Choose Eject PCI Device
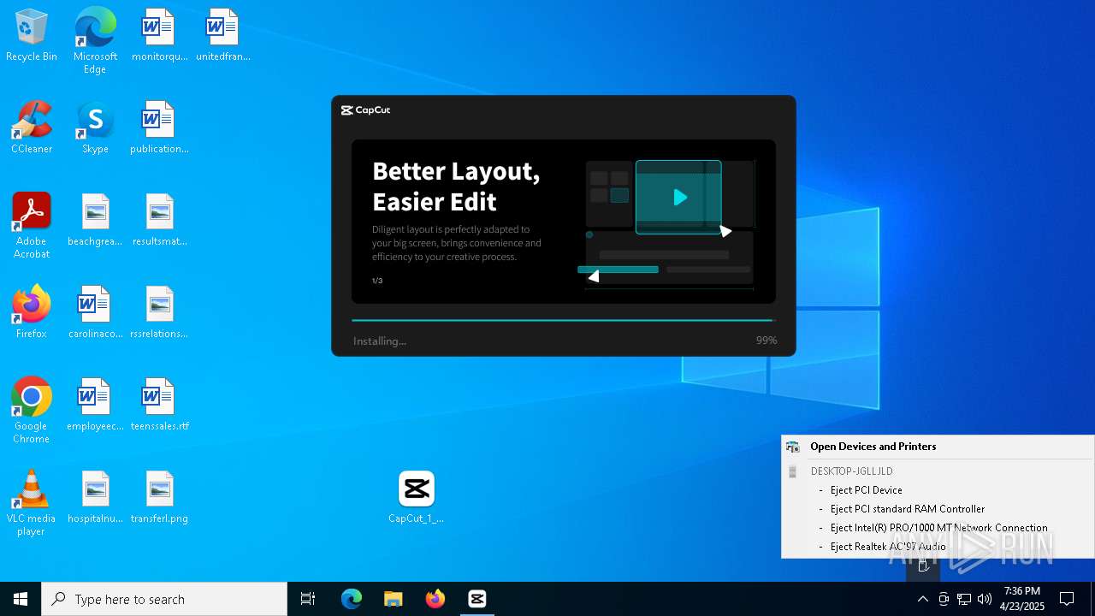Image resolution: width=1095 pixels, height=616 pixels. (x=866, y=490)
